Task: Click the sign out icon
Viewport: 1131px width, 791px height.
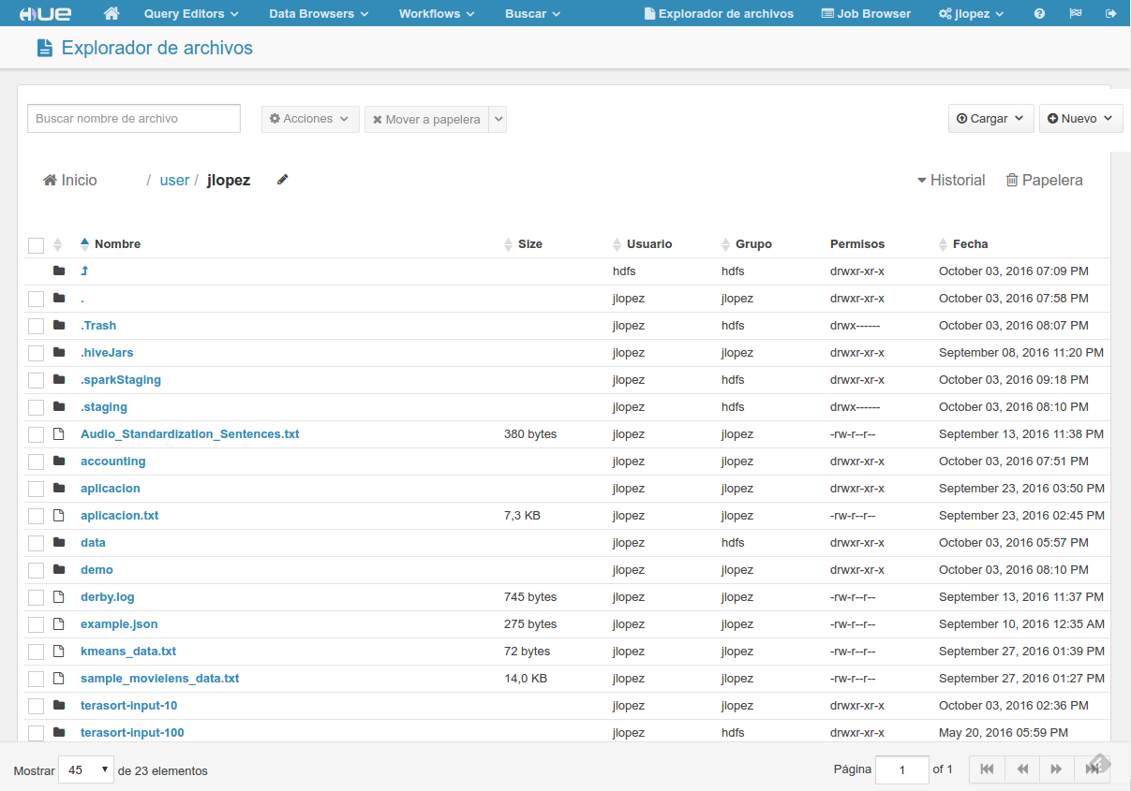Action: coord(1111,14)
